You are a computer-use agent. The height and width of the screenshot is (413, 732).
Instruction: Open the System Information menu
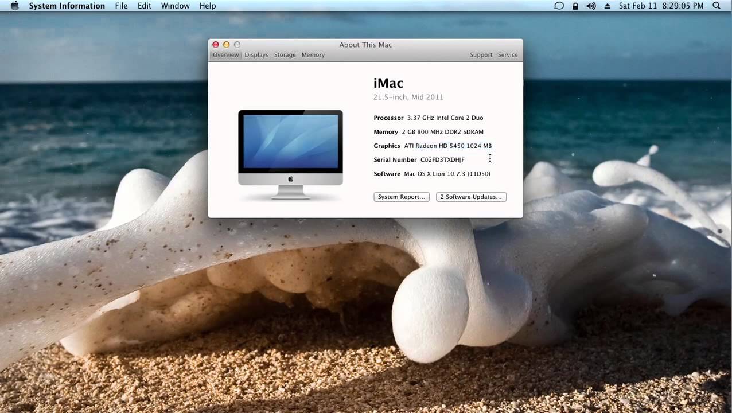pos(67,6)
